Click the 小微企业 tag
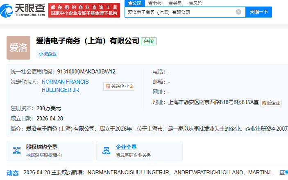This screenshot has width=288, height=180. click(x=48, y=54)
